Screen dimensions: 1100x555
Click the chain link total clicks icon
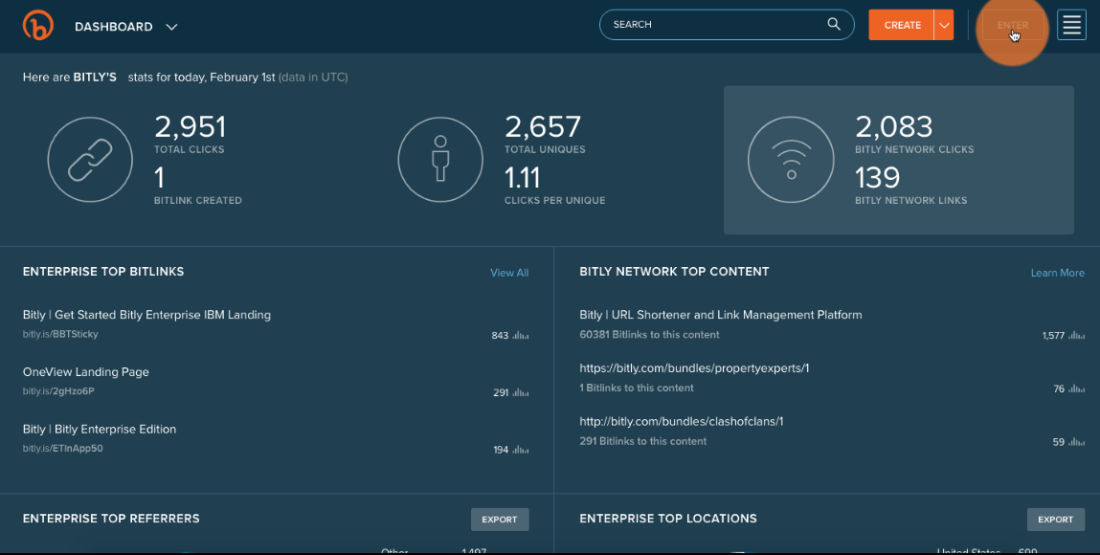pos(90,160)
